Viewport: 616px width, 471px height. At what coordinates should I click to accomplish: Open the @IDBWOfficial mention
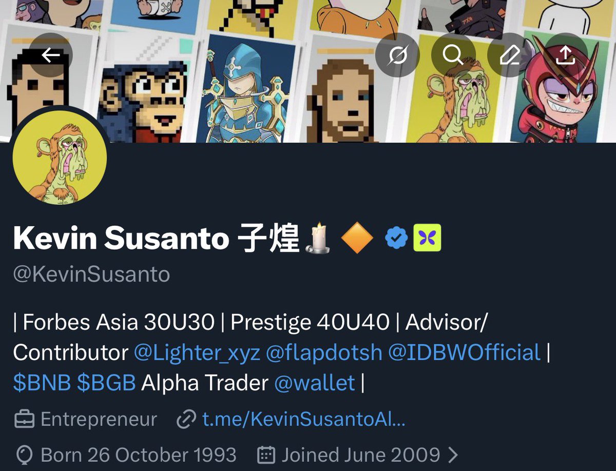tap(465, 353)
